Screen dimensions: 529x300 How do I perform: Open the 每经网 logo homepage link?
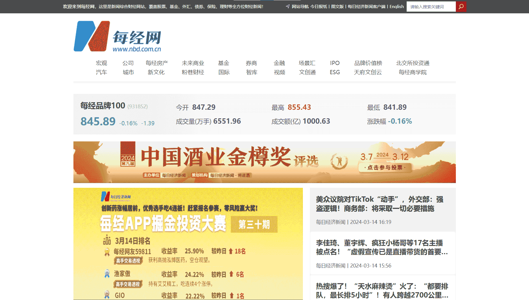[117, 36]
